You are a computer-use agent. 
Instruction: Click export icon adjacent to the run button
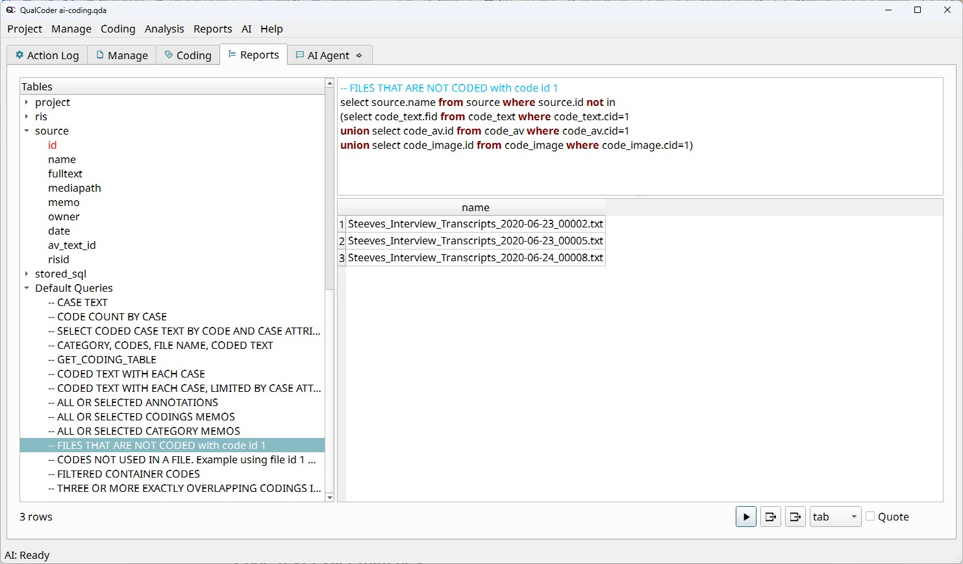click(770, 517)
